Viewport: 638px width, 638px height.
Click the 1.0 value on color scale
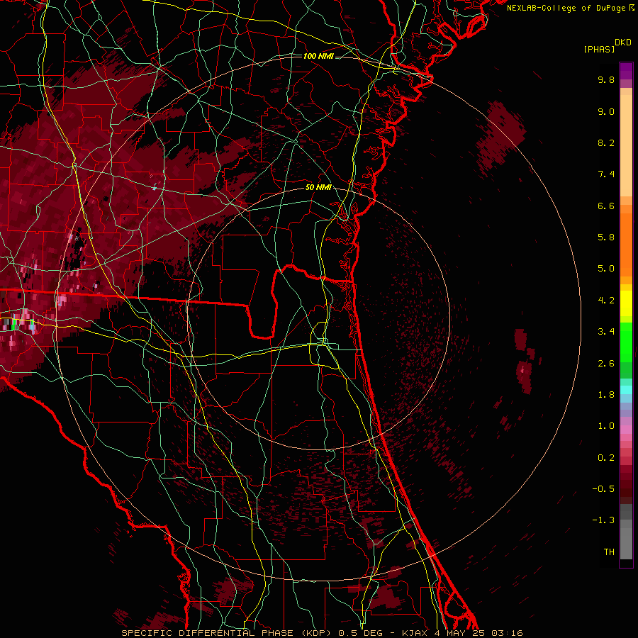coord(606,426)
